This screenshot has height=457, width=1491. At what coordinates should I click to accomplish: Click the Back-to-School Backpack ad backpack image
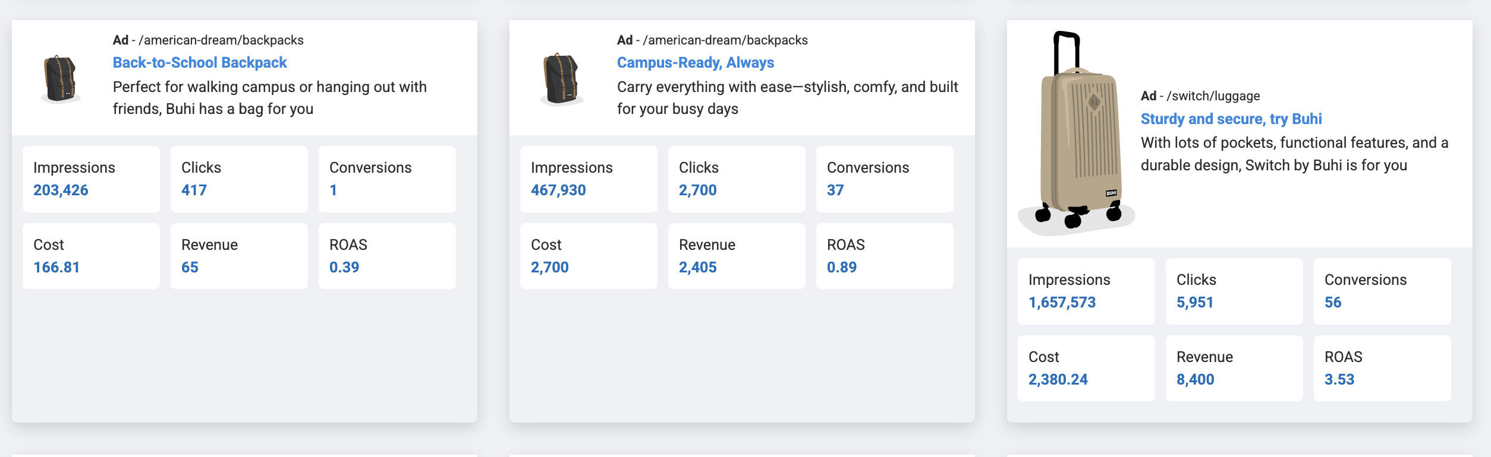pos(61,79)
